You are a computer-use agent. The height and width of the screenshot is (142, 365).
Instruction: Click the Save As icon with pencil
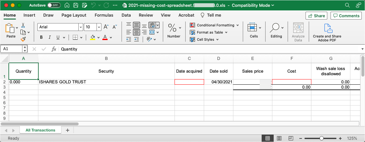pos(85,5)
